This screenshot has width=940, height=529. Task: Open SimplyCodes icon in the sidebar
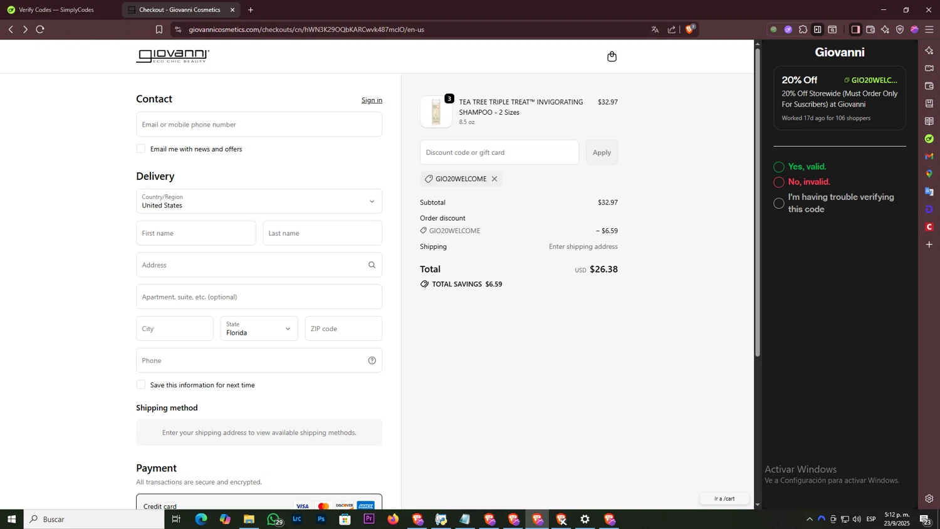[929, 139]
